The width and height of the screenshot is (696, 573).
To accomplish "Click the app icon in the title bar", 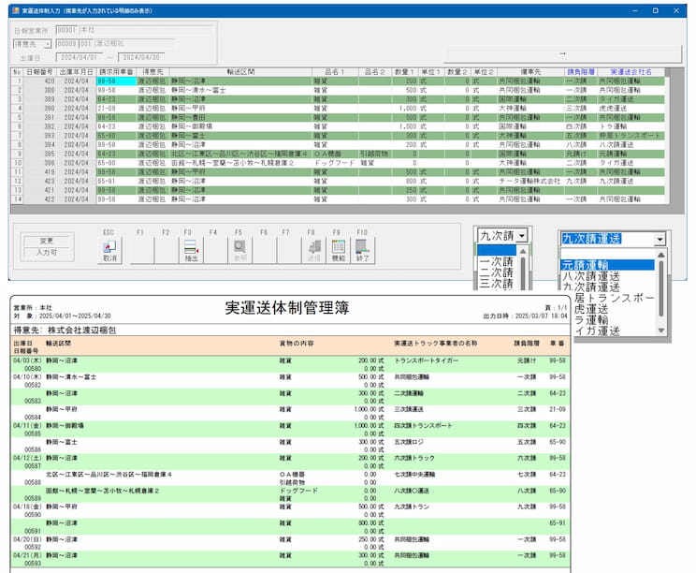I will (16, 10).
